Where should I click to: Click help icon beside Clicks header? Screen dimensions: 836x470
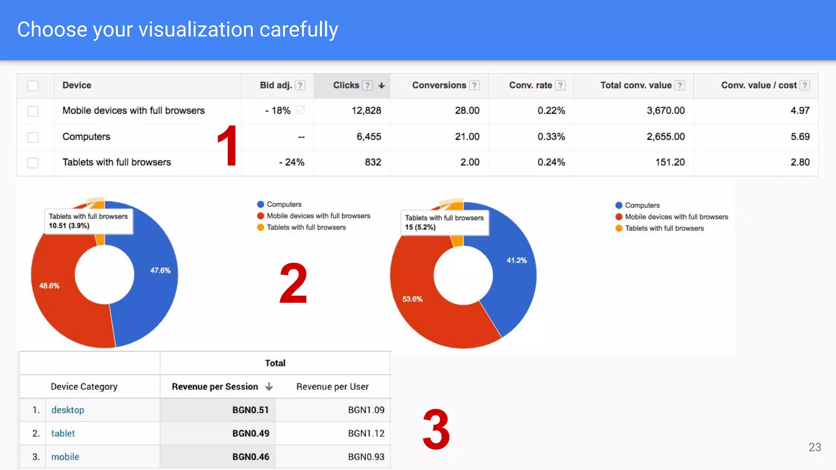367,85
